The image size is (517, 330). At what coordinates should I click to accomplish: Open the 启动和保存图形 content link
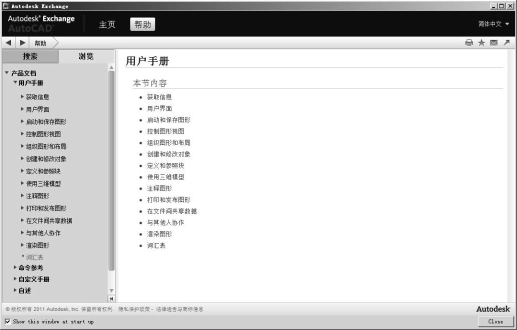coord(168,120)
